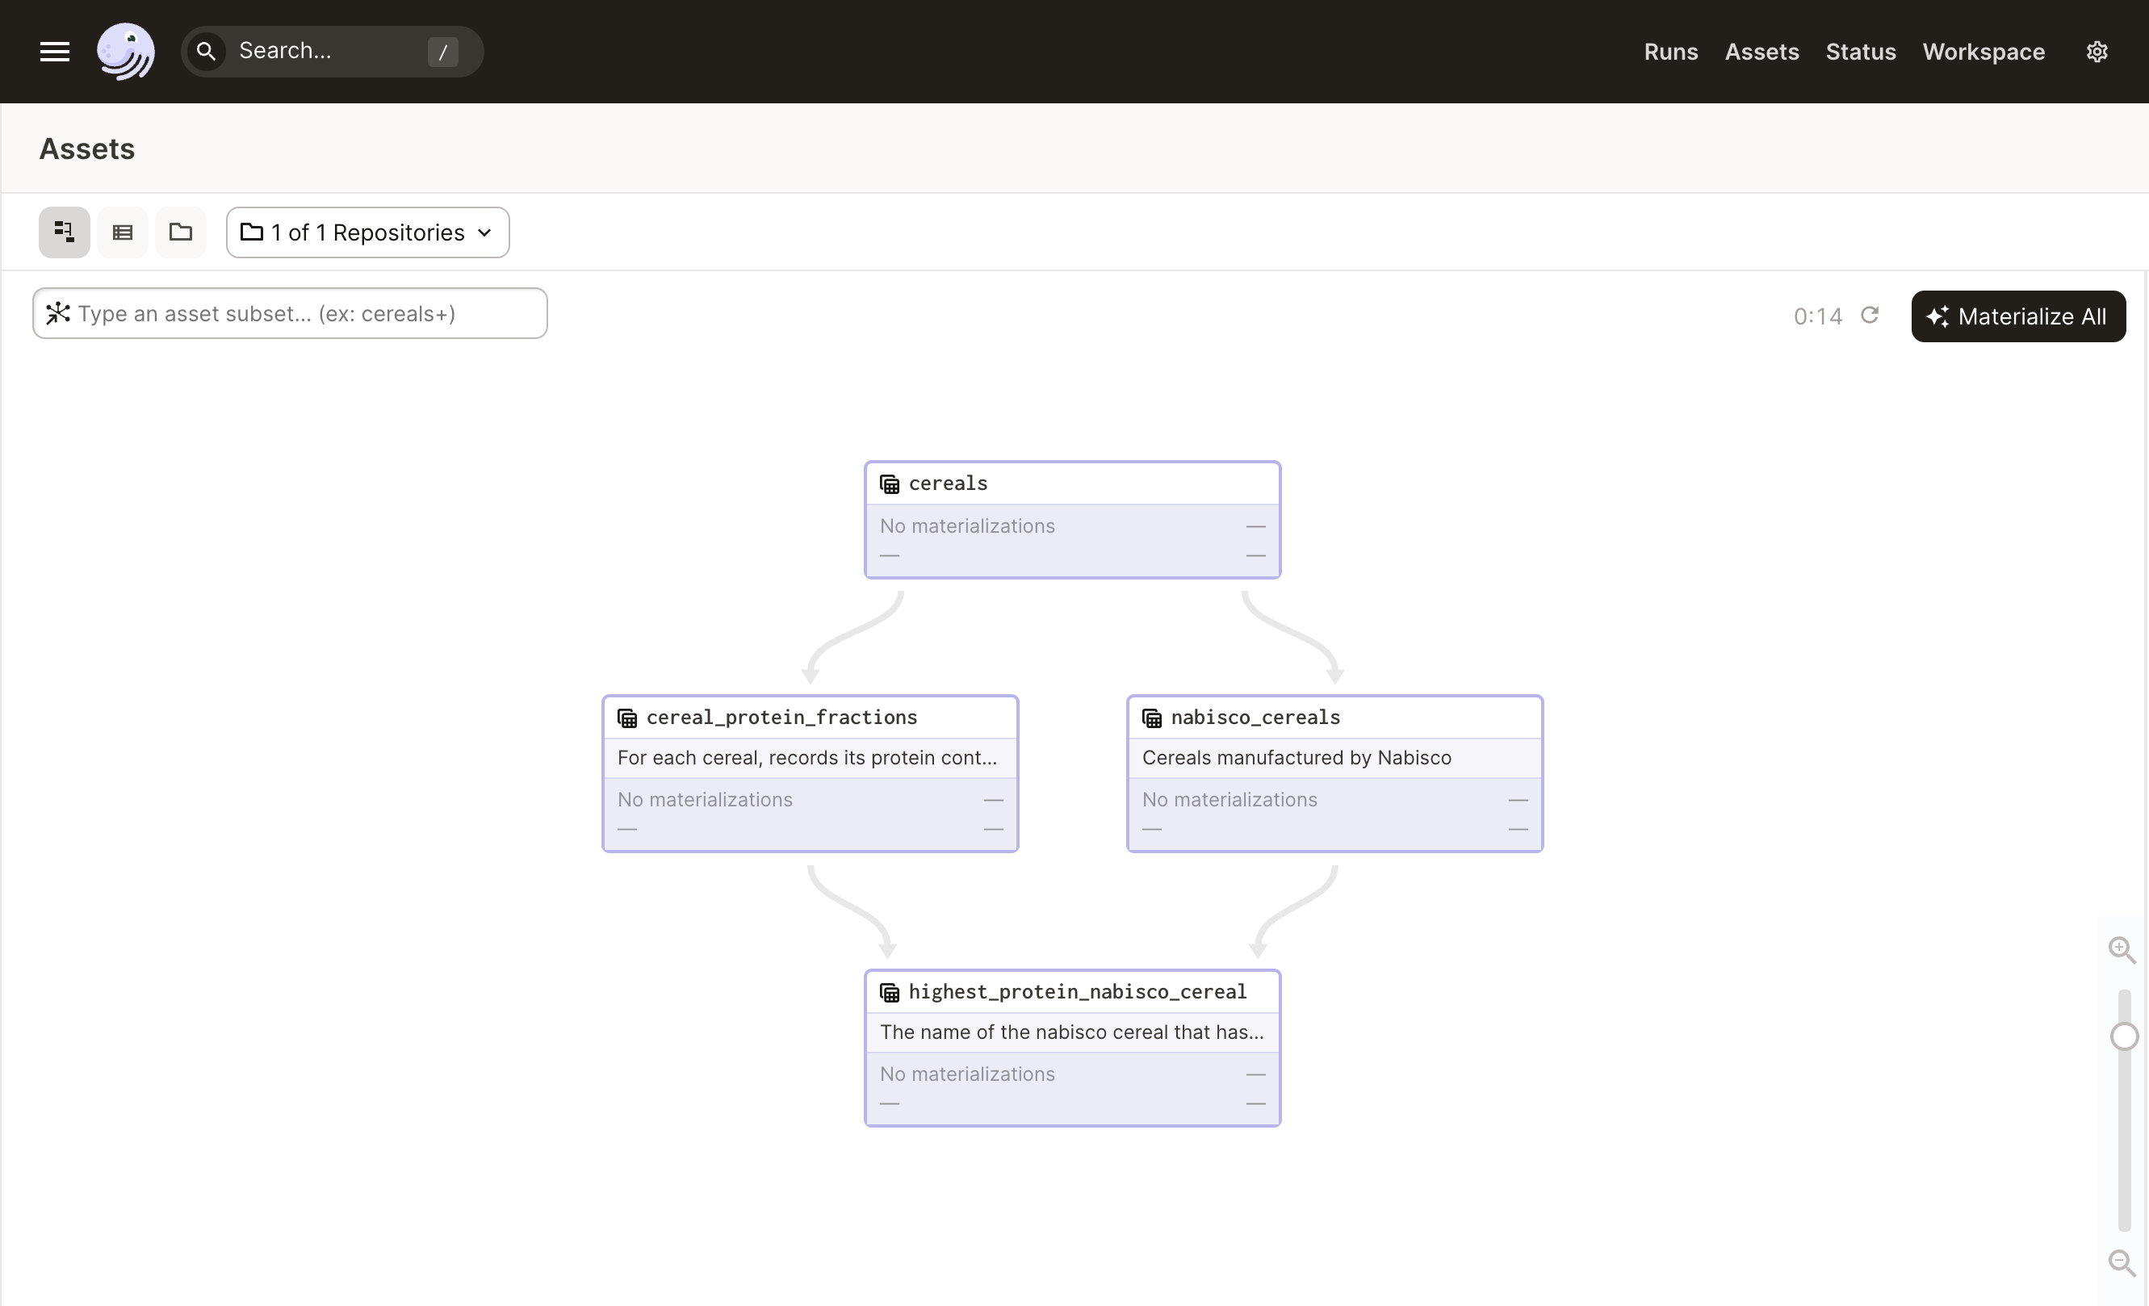The height and width of the screenshot is (1306, 2149).
Task: Click the cereals asset table icon
Action: tap(889, 483)
